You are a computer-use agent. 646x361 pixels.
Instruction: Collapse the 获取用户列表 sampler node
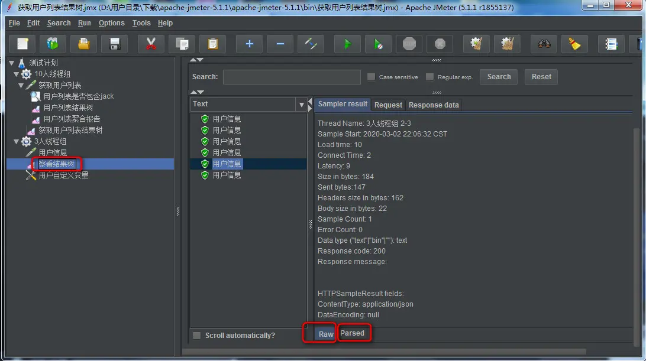point(21,85)
